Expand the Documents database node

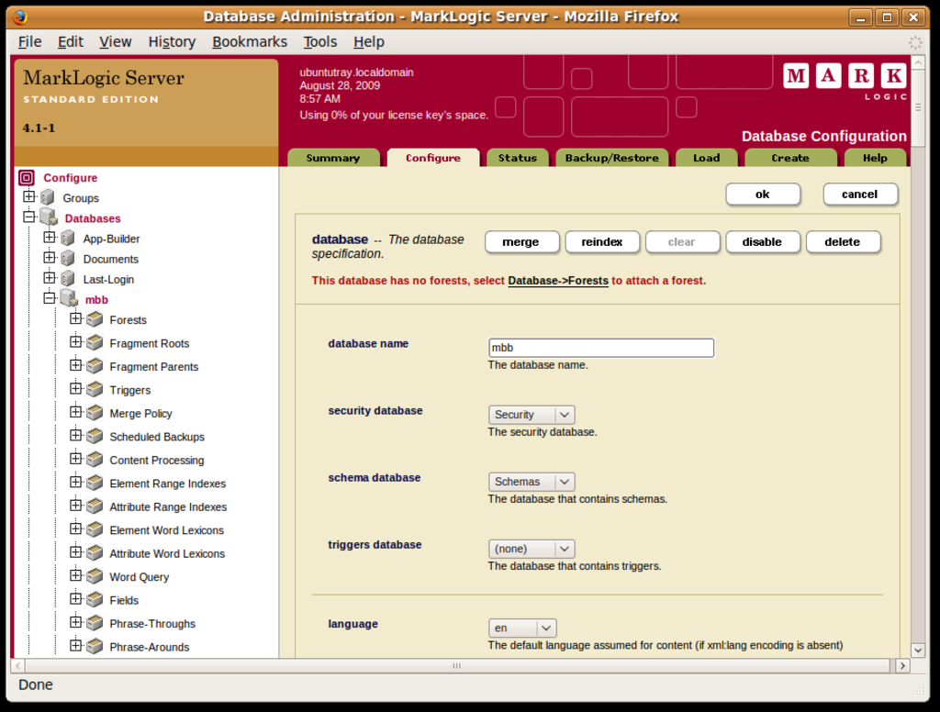pyautogui.click(x=50, y=257)
